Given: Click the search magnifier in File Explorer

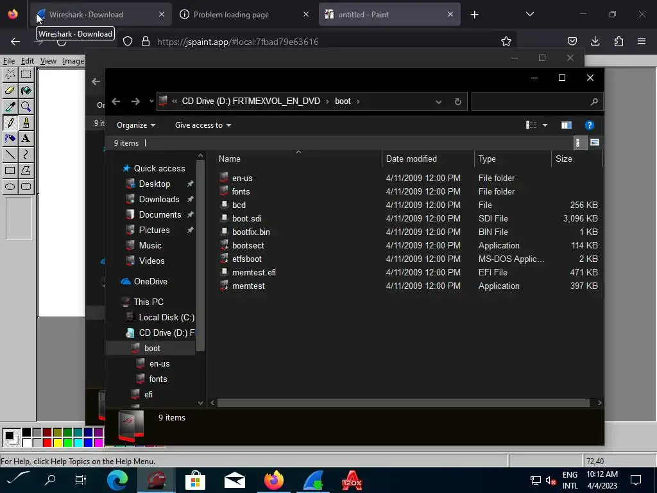Looking at the screenshot, I should click(x=593, y=102).
